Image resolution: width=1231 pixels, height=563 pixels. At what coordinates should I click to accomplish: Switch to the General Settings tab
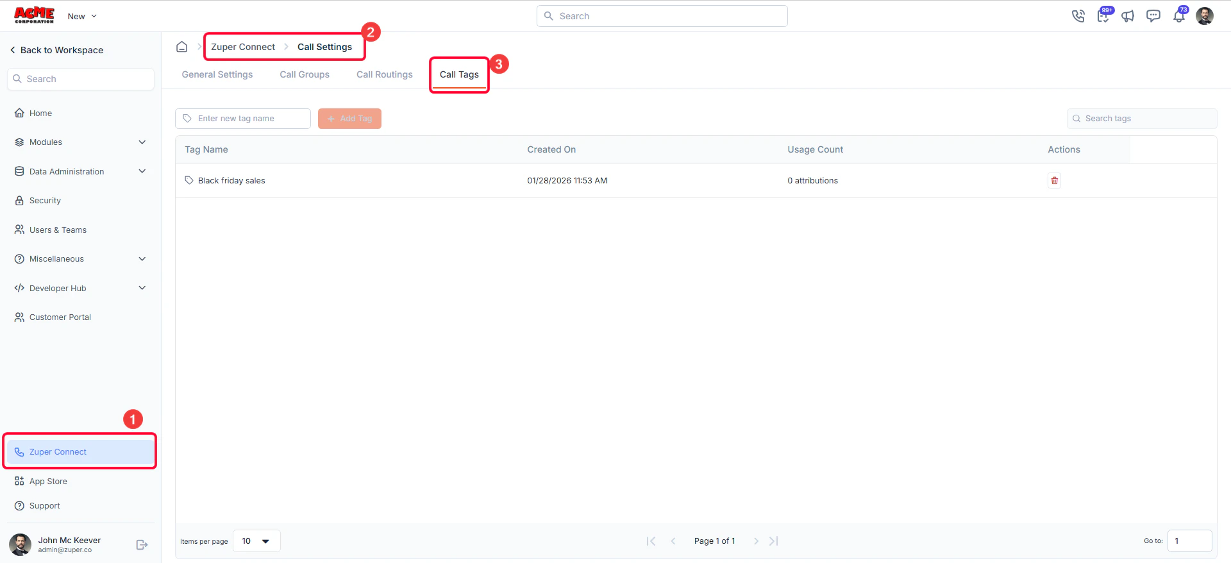(x=217, y=74)
